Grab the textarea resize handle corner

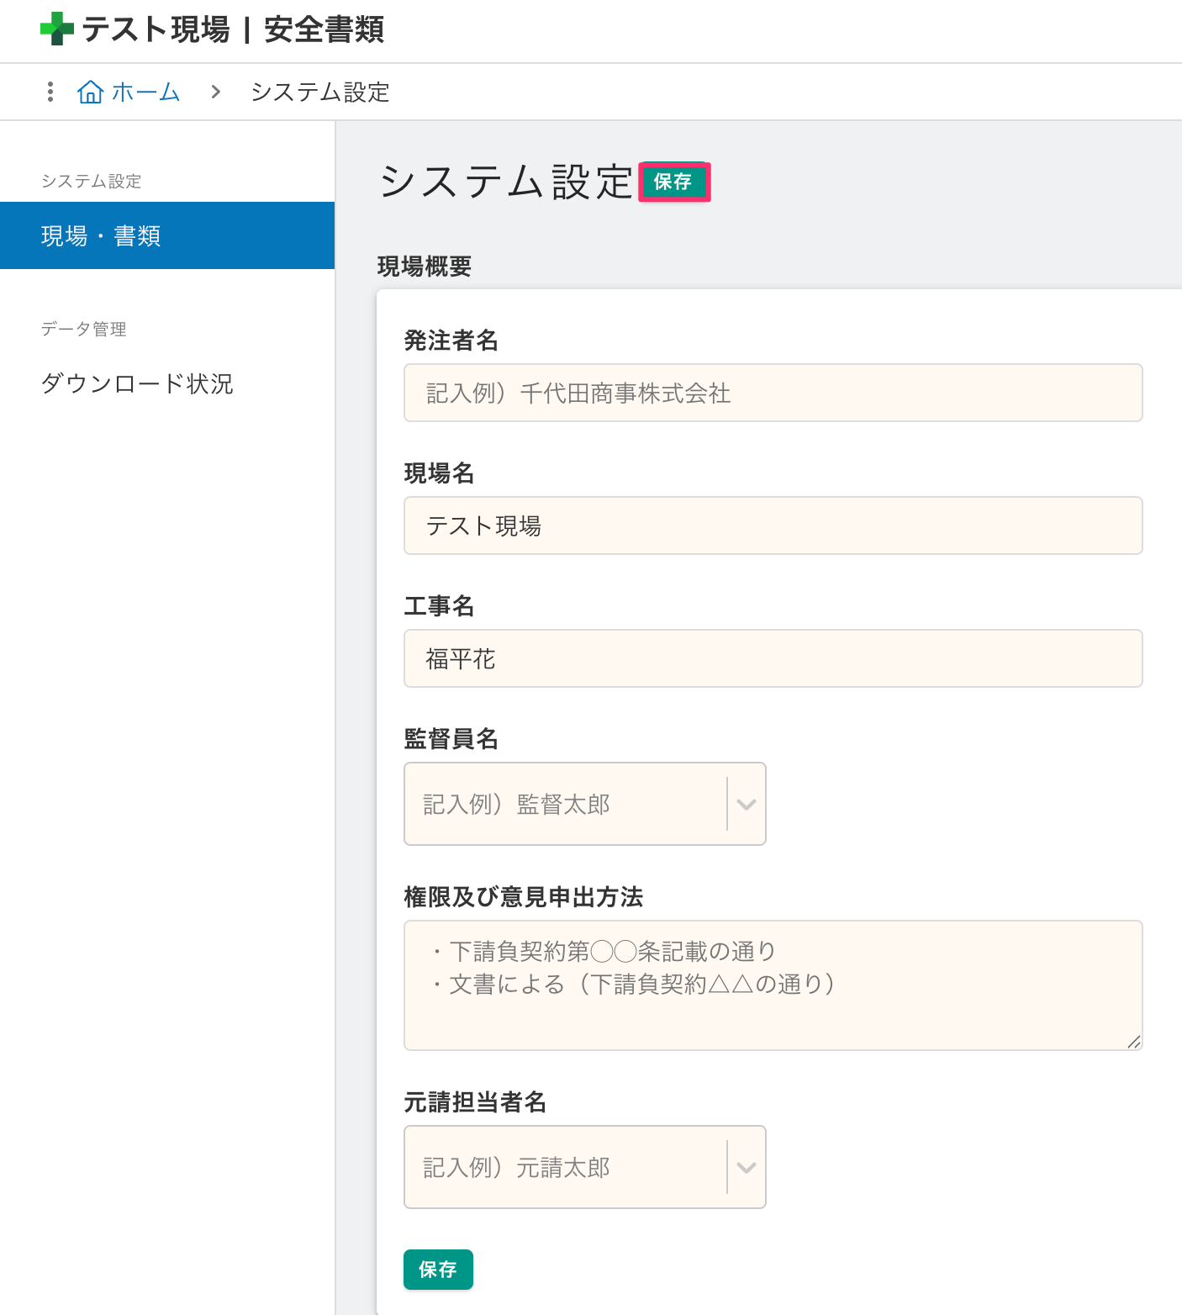[1133, 1042]
